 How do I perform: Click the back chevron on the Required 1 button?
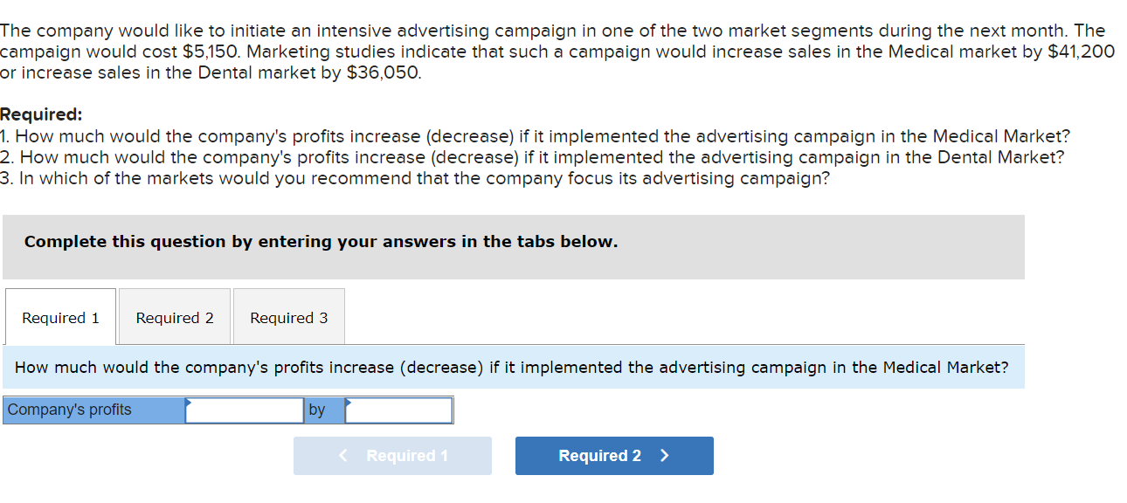tap(342, 455)
